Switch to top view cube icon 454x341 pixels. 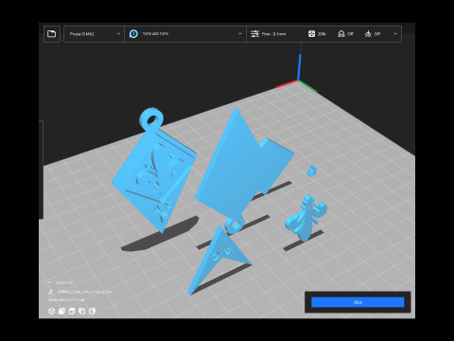pyautogui.click(x=72, y=312)
